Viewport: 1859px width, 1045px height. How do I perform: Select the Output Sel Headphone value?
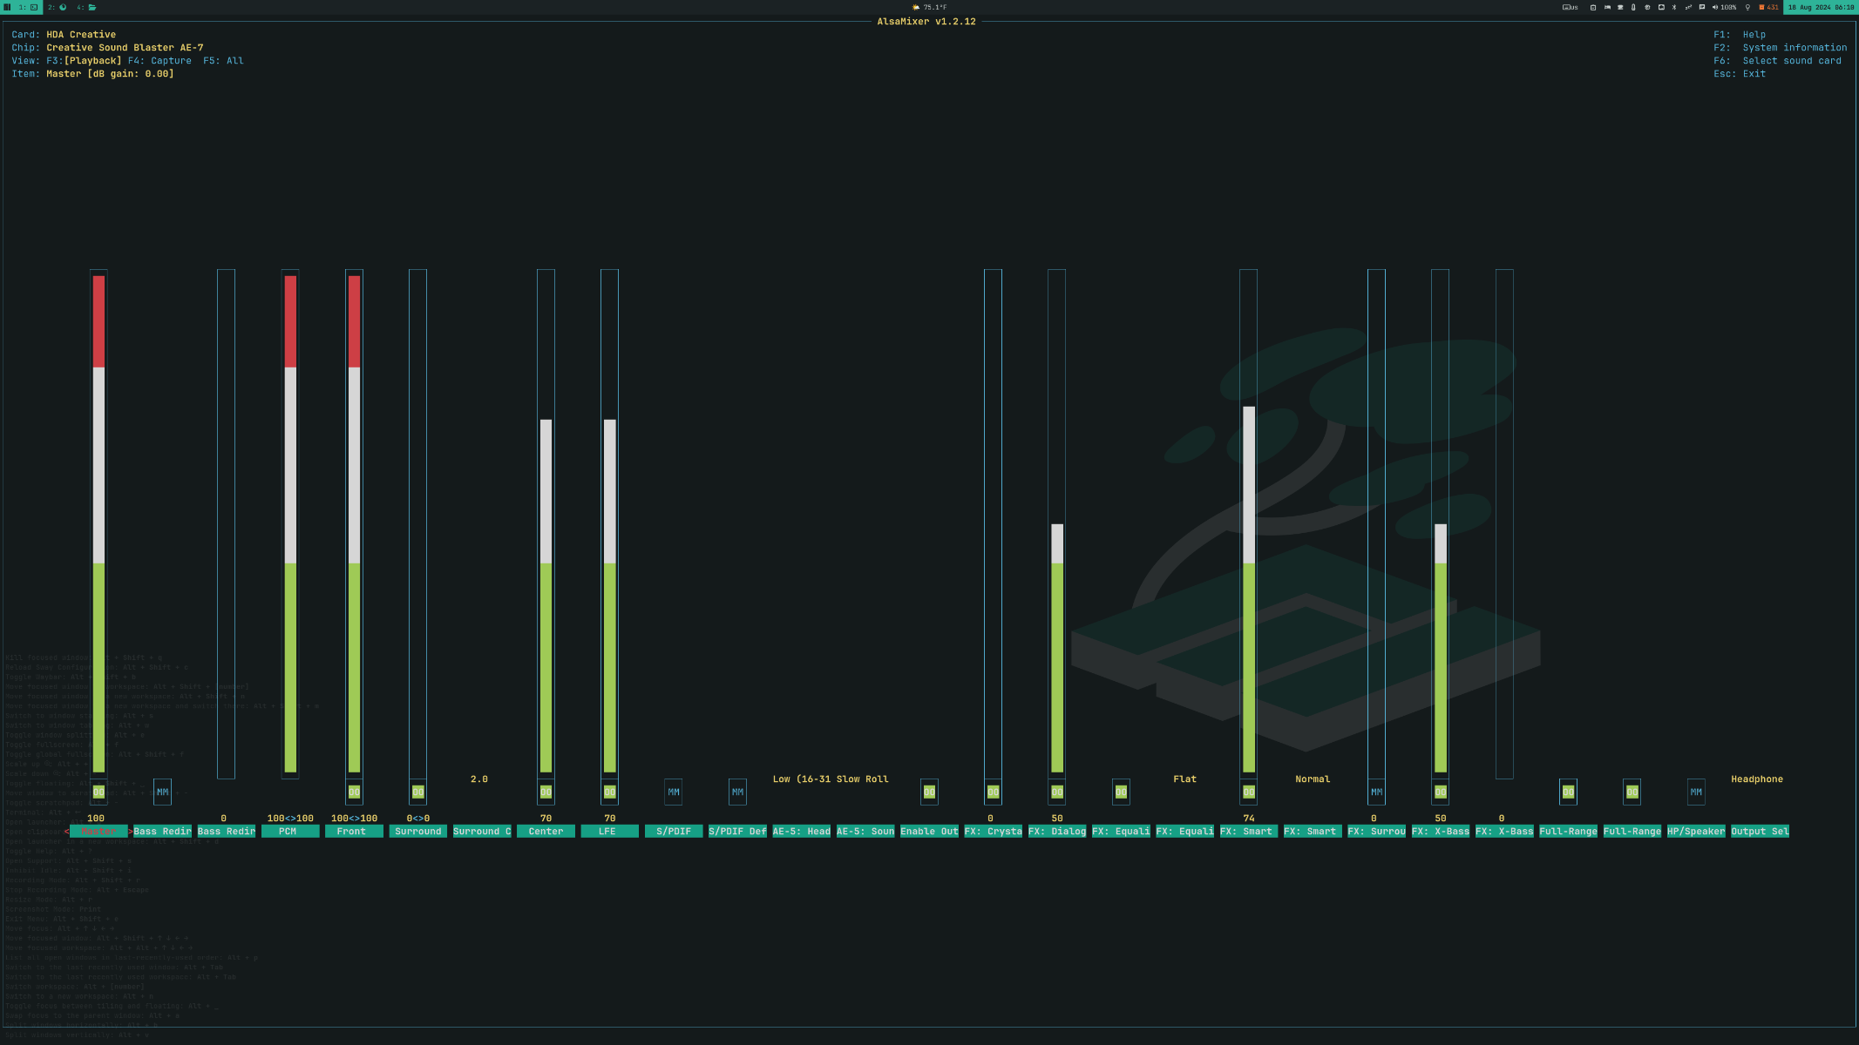pyautogui.click(x=1756, y=779)
